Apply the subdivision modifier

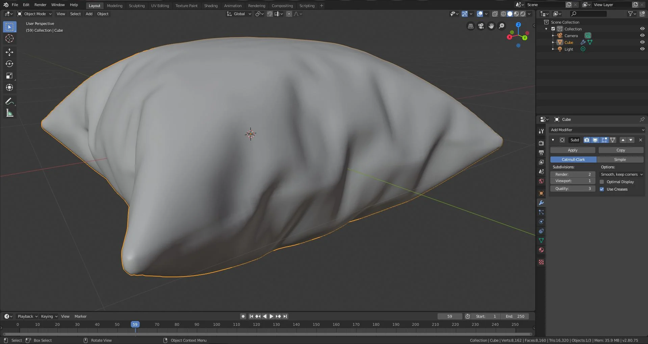pos(573,150)
